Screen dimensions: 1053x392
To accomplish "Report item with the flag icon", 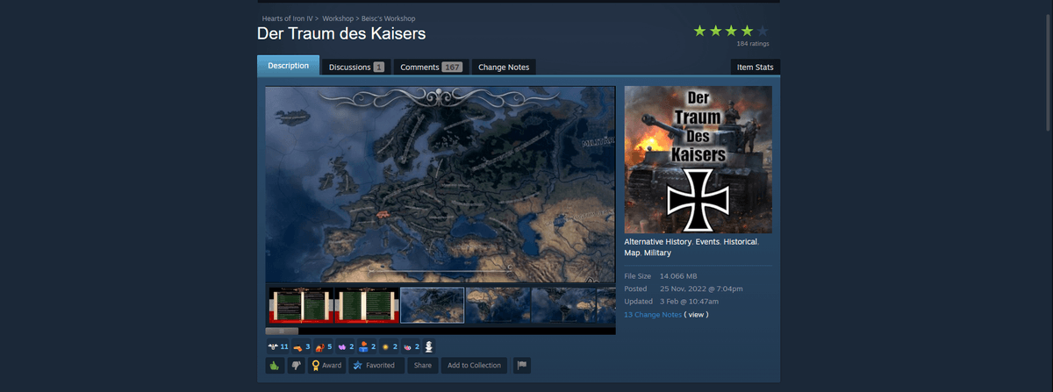I will point(521,366).
